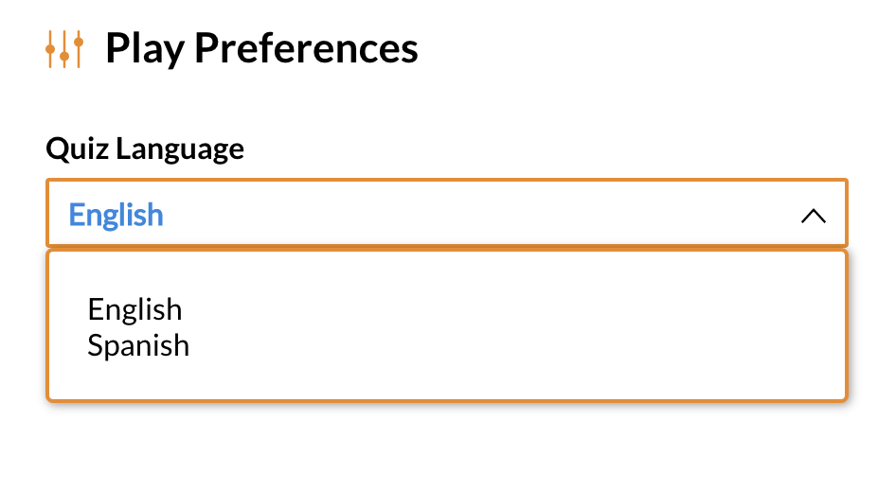Click the Quiz Language combo box field
896x490 pixels.
(447, 213)
